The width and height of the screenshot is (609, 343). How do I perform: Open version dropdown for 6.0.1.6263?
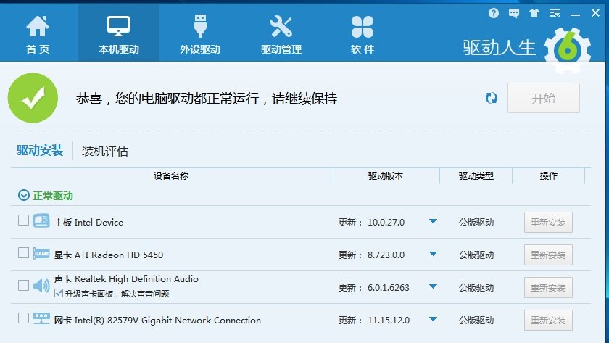tap(433, 286)
